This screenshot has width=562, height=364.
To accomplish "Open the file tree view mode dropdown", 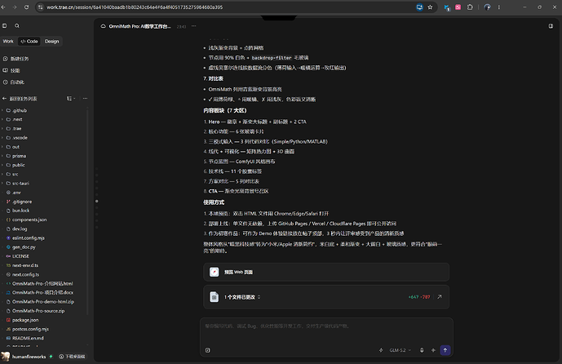I will [x=71, y=99].
